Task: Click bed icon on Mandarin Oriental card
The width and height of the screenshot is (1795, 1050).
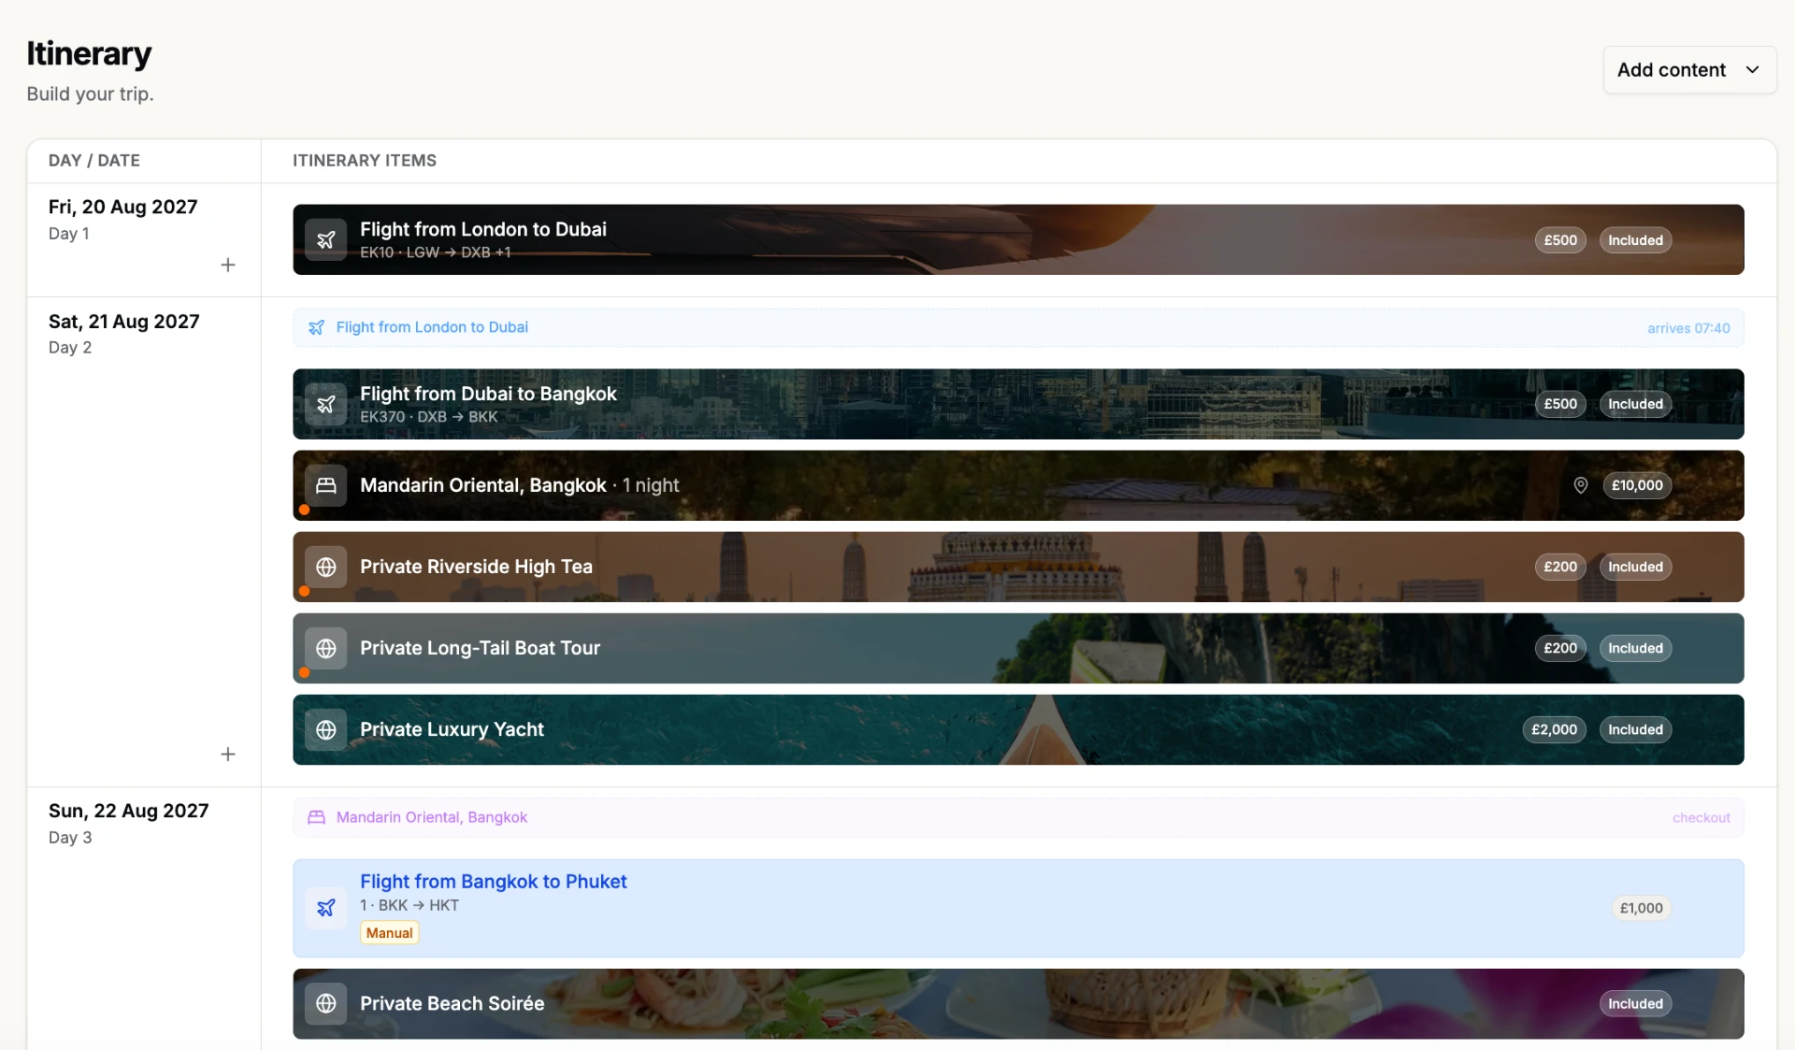Action: (326, 485)
